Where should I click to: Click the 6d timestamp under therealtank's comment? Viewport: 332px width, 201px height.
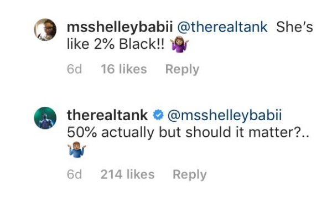coord(74,174)
